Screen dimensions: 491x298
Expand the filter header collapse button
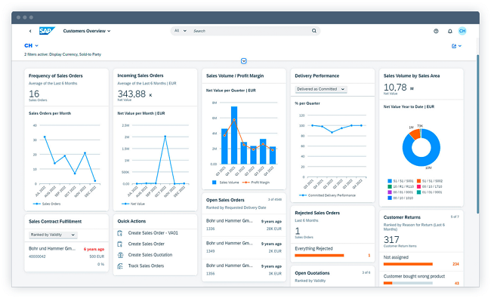click(x=244, y=61)
